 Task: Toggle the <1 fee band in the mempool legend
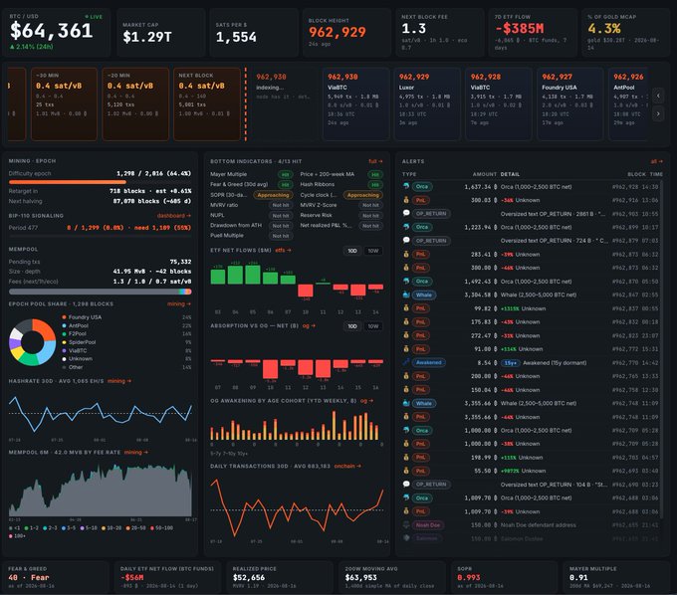point(15,527)
